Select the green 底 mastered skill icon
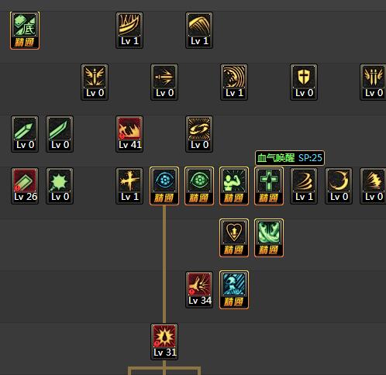 [25, 30]
